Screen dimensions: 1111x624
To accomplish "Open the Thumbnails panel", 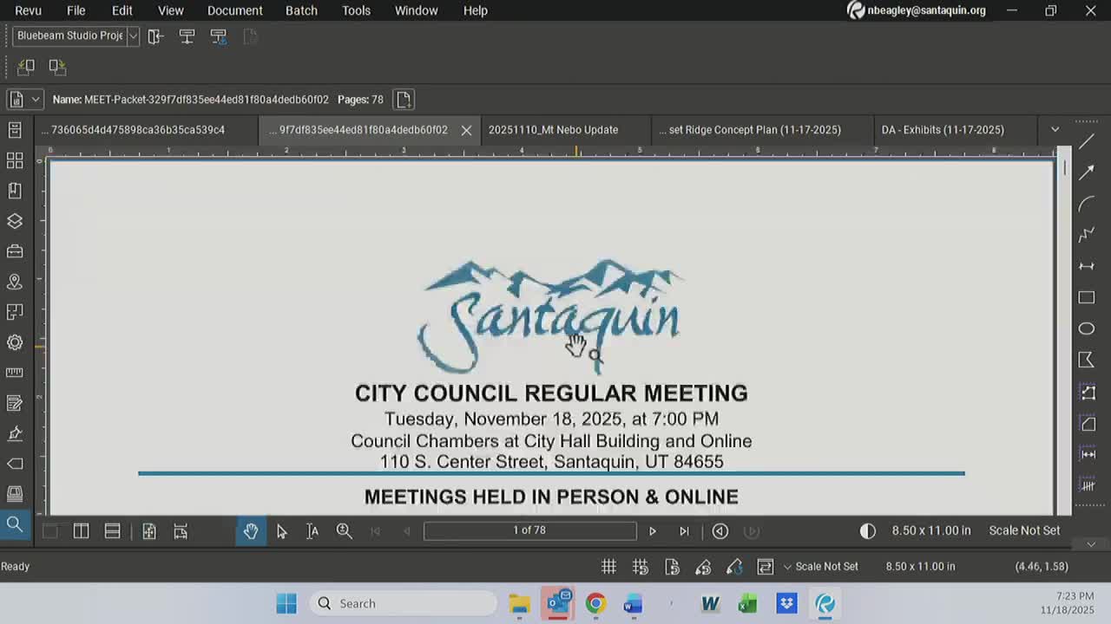I will tap(14, 159).
